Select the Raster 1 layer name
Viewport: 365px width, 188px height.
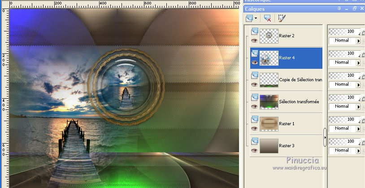point(287,124)
